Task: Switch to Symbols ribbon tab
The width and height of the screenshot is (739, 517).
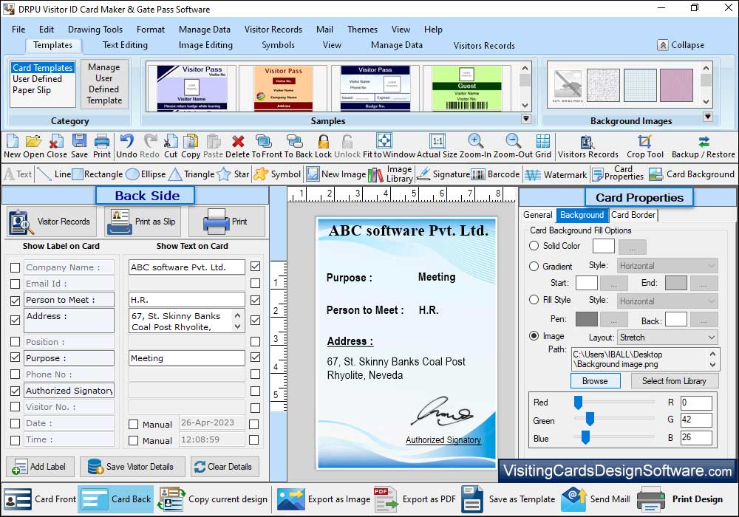Action: click(x=278, y=45)
